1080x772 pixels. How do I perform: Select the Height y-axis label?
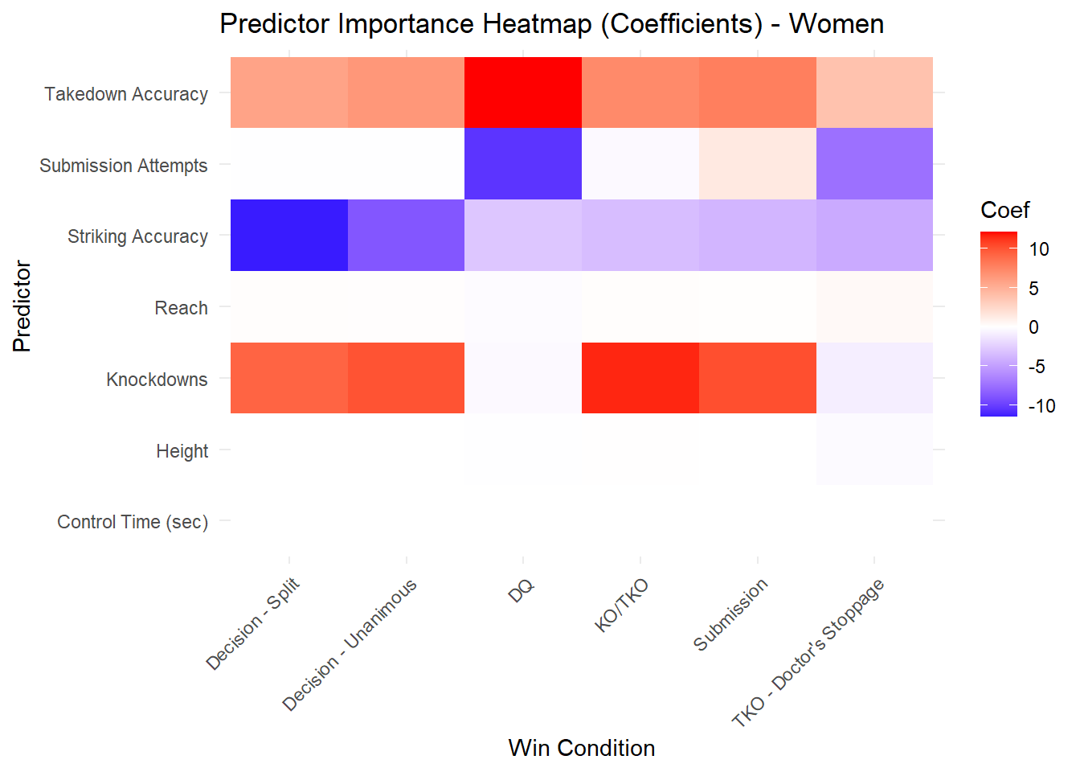[x=182, y=451]
